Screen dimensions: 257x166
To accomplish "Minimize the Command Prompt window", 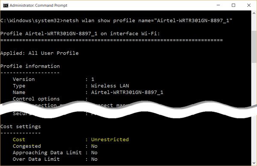I will [x=218, y=5].
